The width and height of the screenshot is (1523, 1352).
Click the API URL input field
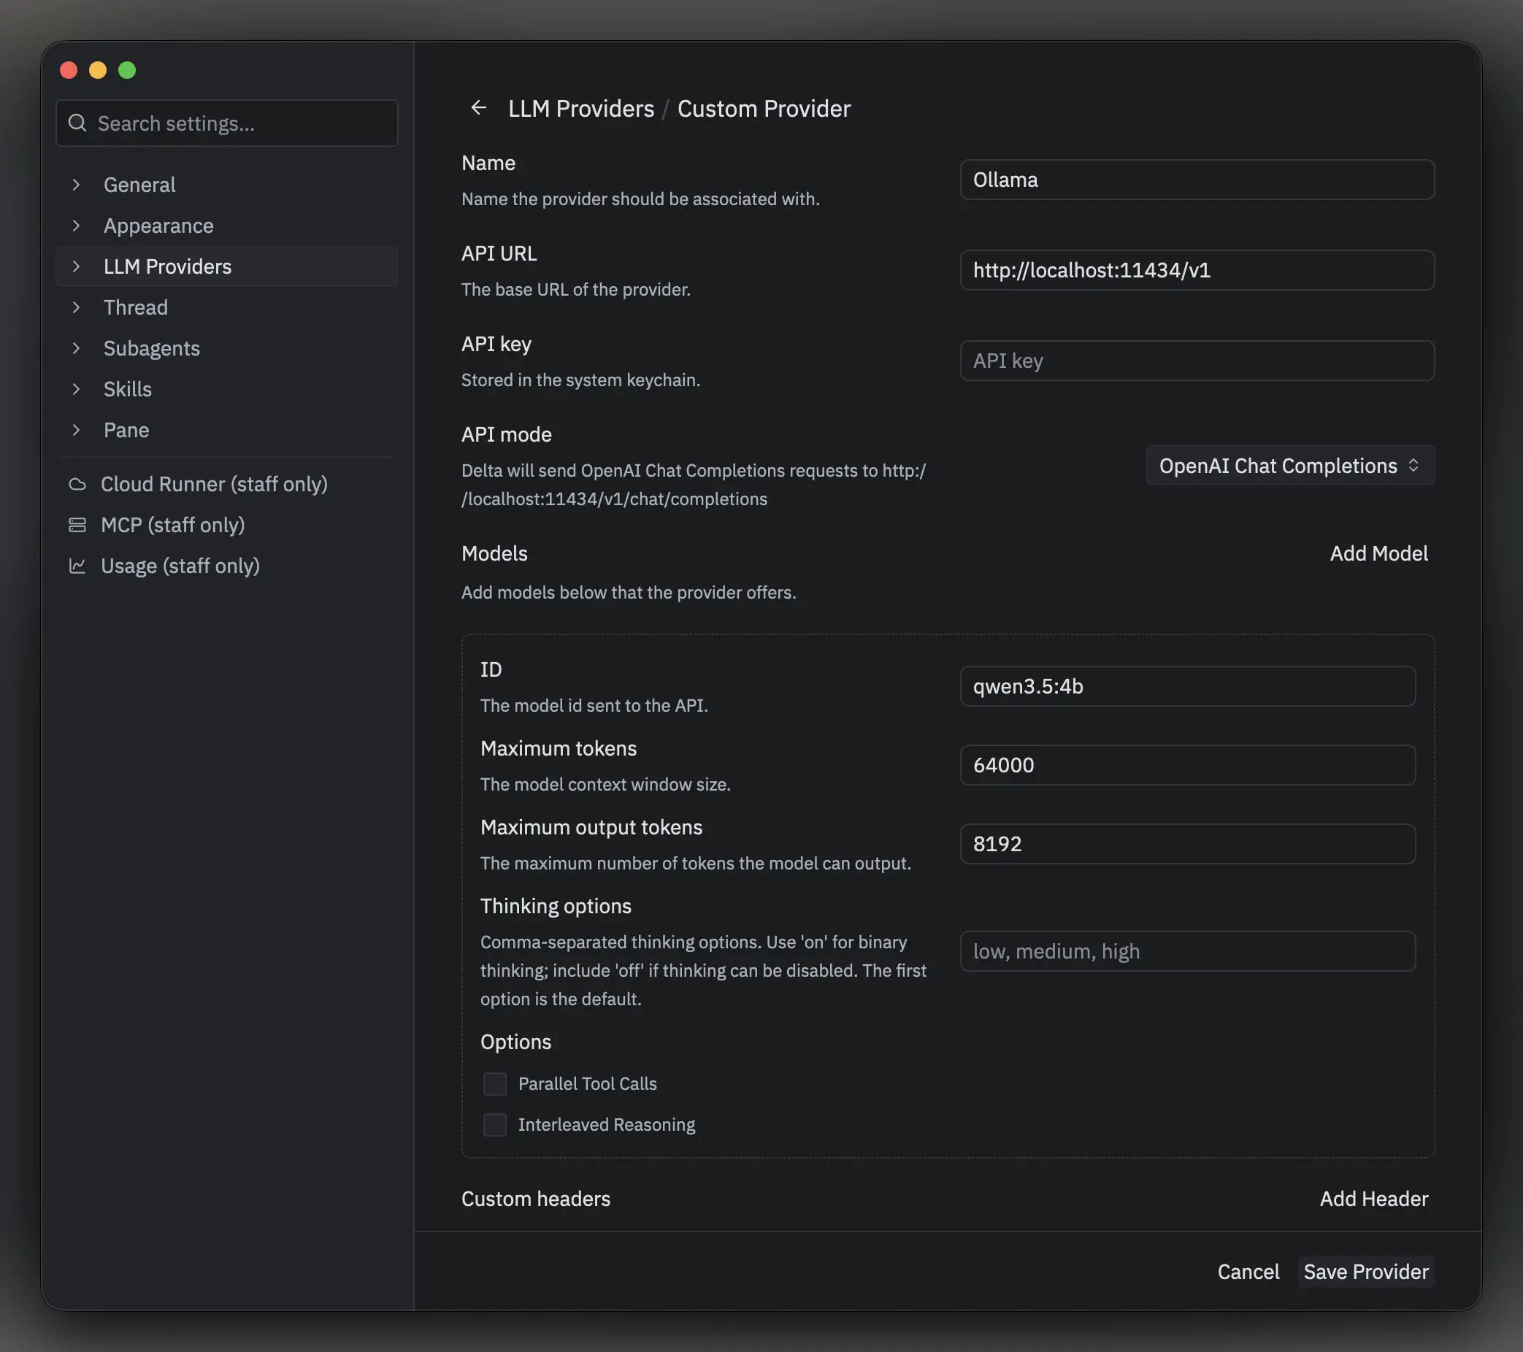tap(1197, 270)
